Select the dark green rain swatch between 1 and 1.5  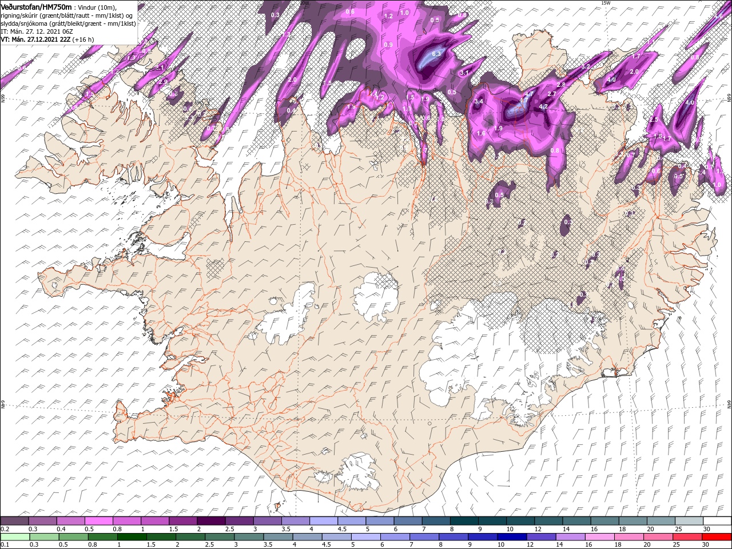coord(132,537)
